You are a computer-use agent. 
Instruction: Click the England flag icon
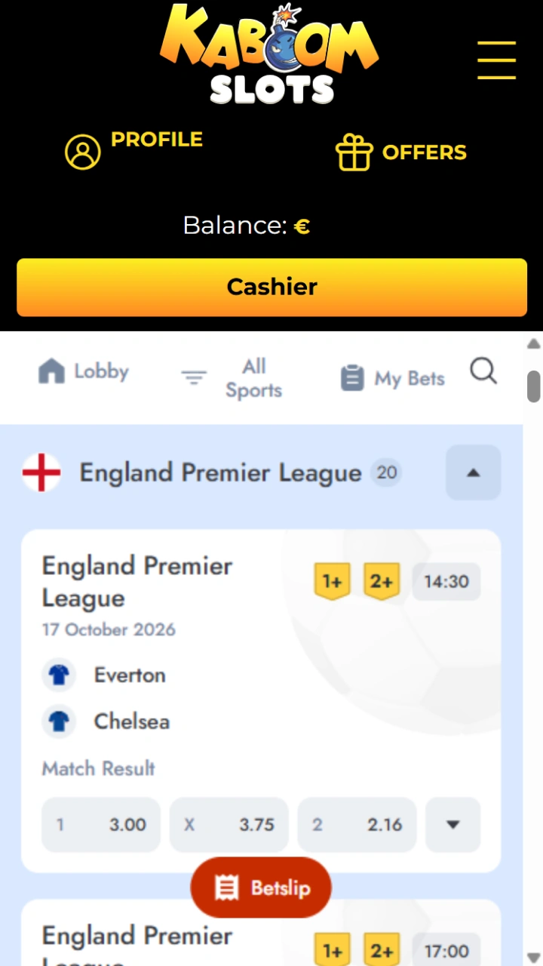coord(41,473)
